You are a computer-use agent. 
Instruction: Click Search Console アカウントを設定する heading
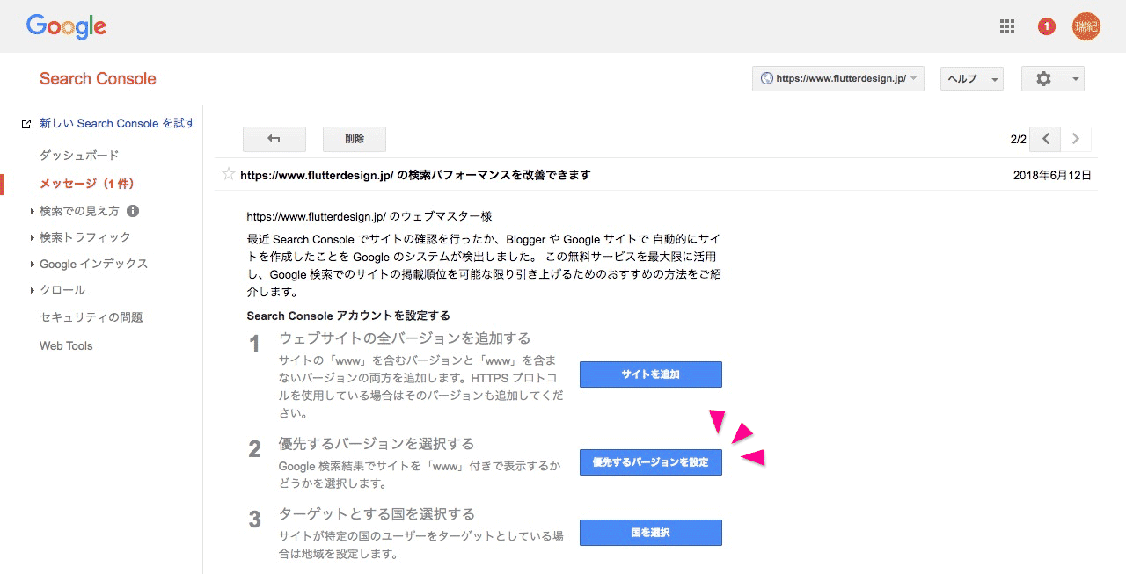(348, 316)
